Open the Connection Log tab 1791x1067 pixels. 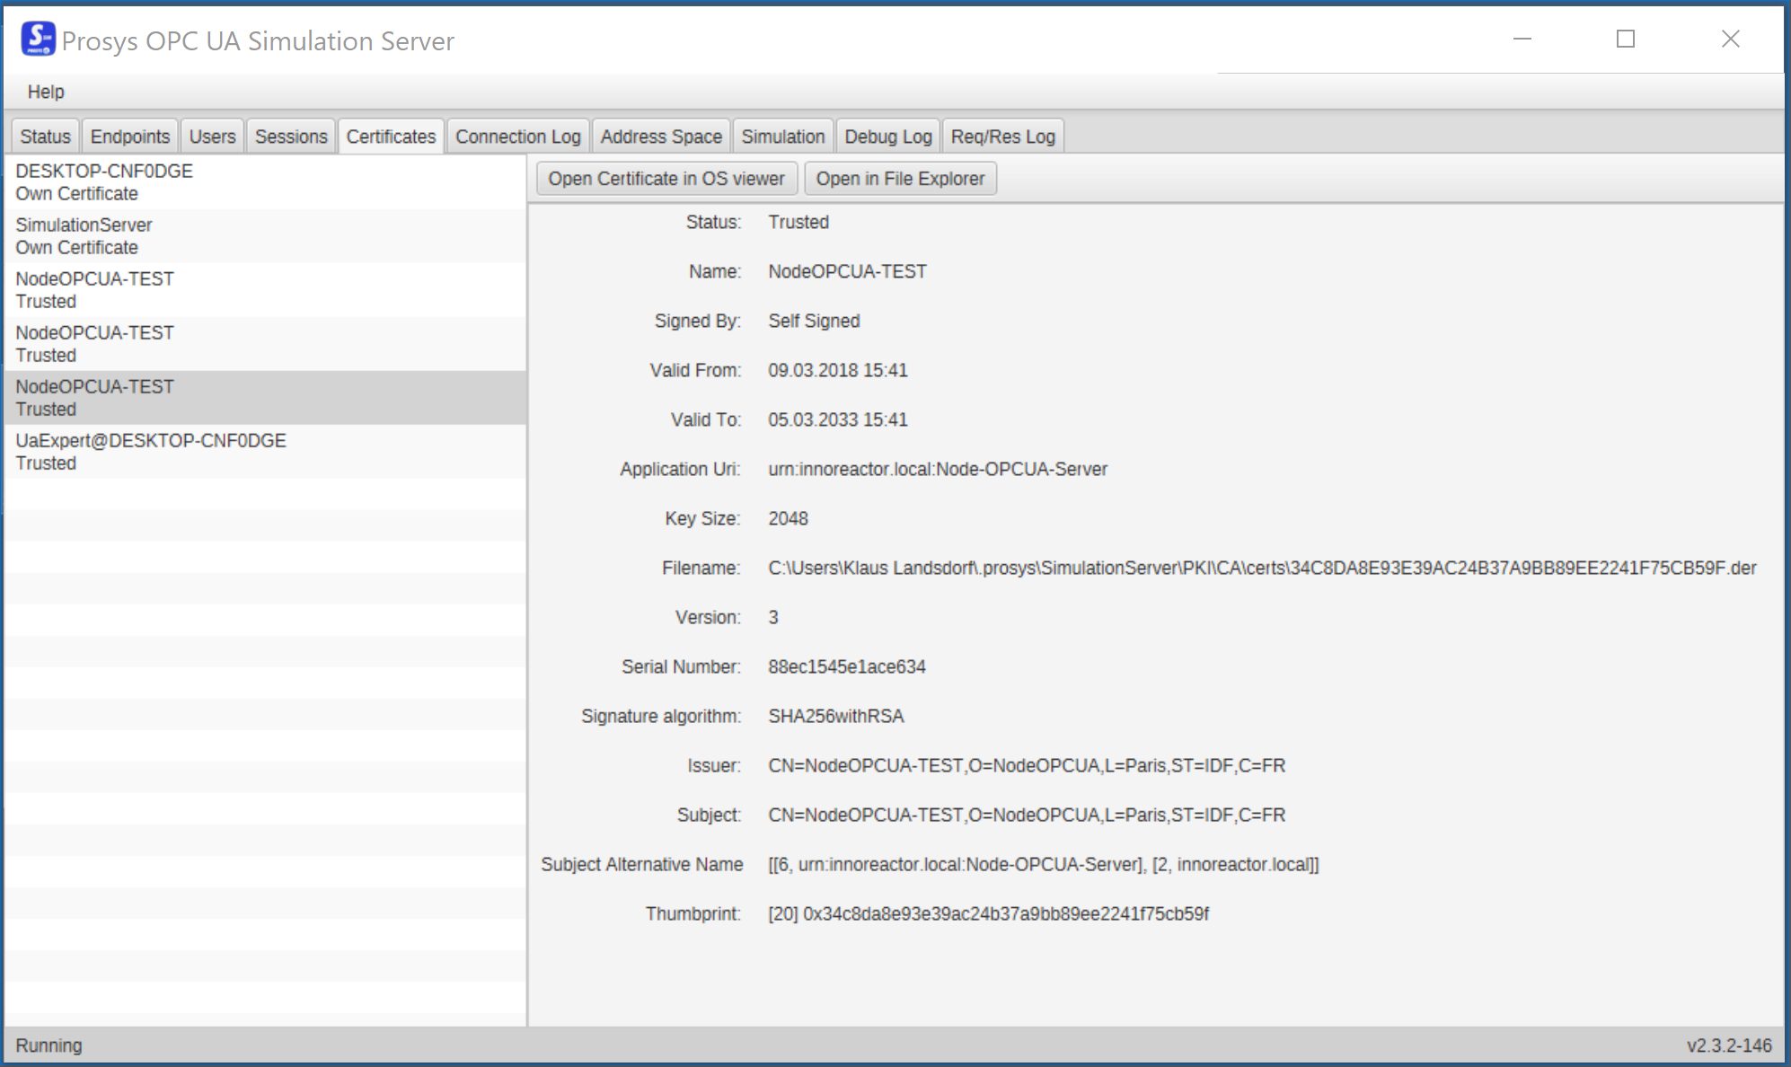pyautogui.click(x=517, y=135)
